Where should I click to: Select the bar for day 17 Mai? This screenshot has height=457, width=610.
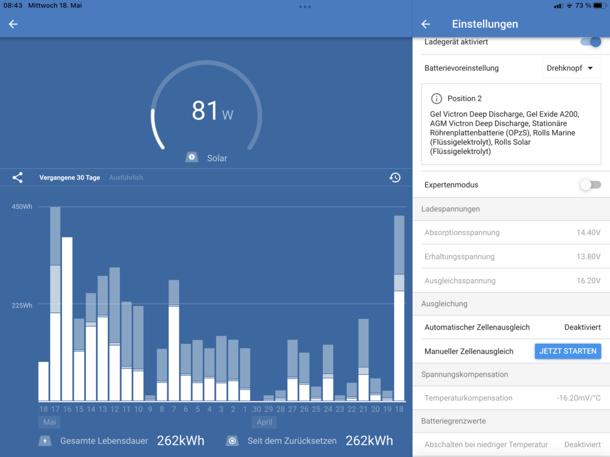pyautogui.click(x=55, y=303)
